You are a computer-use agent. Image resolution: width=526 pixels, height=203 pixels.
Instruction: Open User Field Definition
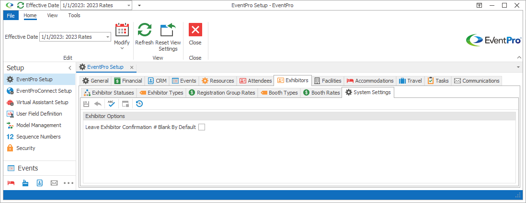click(x=39, y=114)
